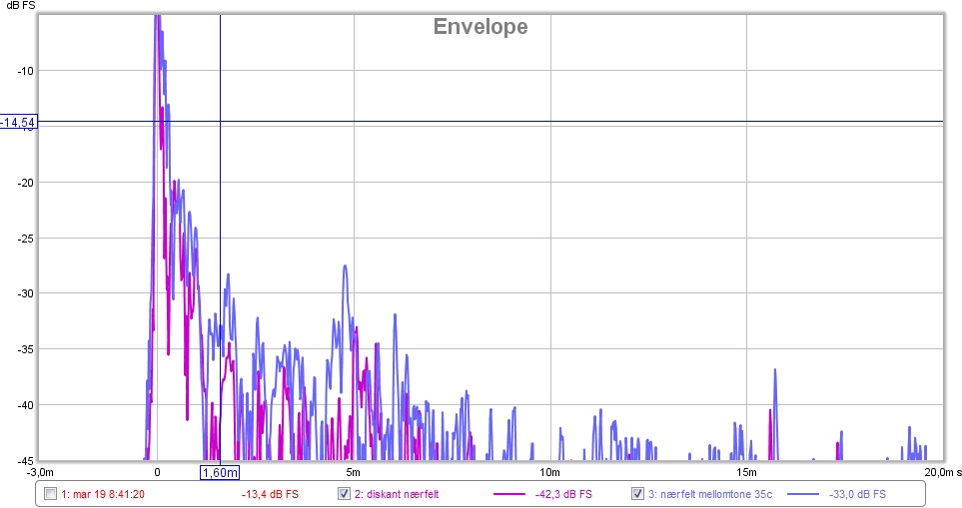Click the 1,60m cursor time readout
Viewport: 962px width, 508px height.
pos(220,472)
